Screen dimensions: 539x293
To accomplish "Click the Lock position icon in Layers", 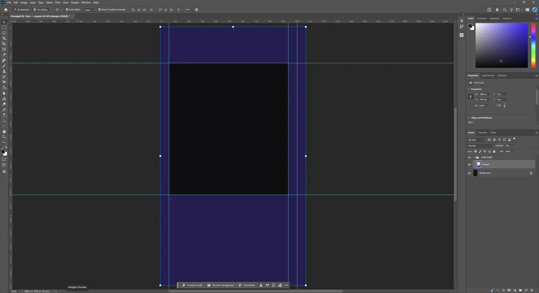I will (x=485, y=152).
